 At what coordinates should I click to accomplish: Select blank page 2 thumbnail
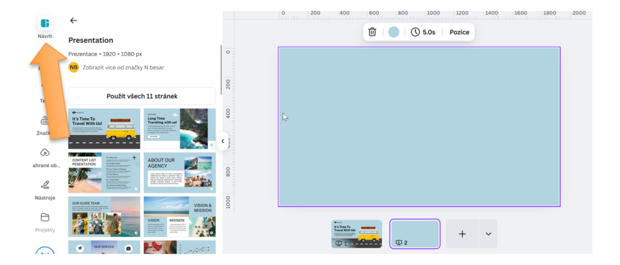pos(415,234)
